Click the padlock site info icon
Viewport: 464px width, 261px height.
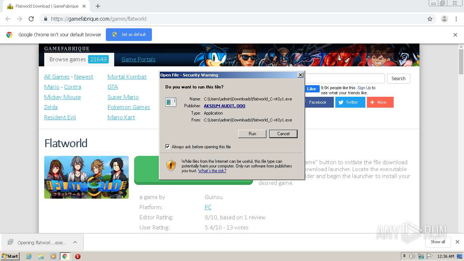tap(45, 19)
